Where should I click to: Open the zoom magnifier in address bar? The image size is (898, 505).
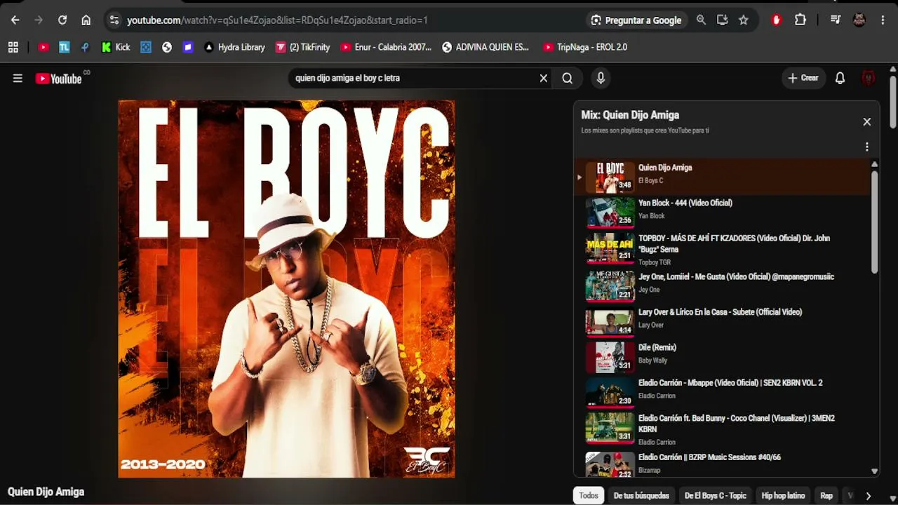coord(701,20)
